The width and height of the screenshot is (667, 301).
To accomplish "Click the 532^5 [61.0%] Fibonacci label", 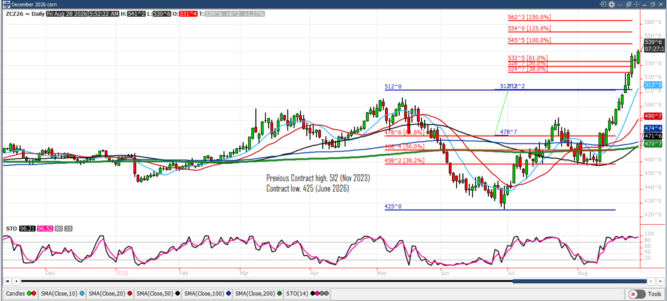I will 528,58.
